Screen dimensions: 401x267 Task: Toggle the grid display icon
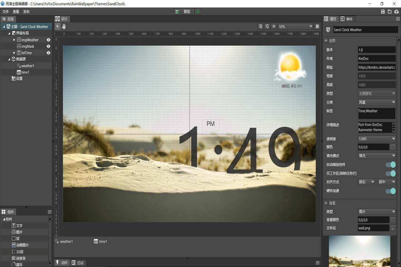click(x=317, y=26)
